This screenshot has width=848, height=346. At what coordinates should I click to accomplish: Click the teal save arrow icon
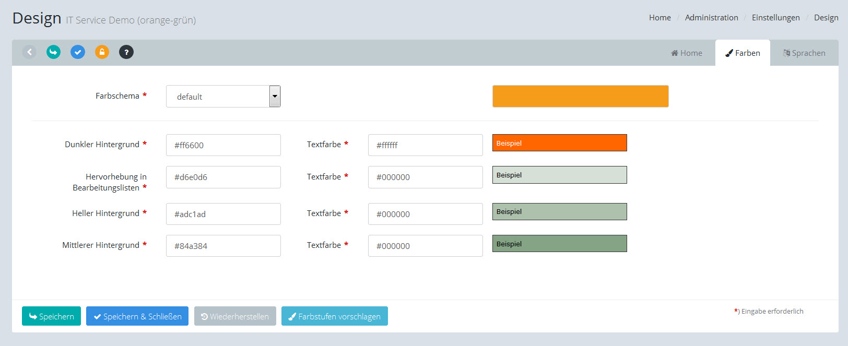pos(53,52)
